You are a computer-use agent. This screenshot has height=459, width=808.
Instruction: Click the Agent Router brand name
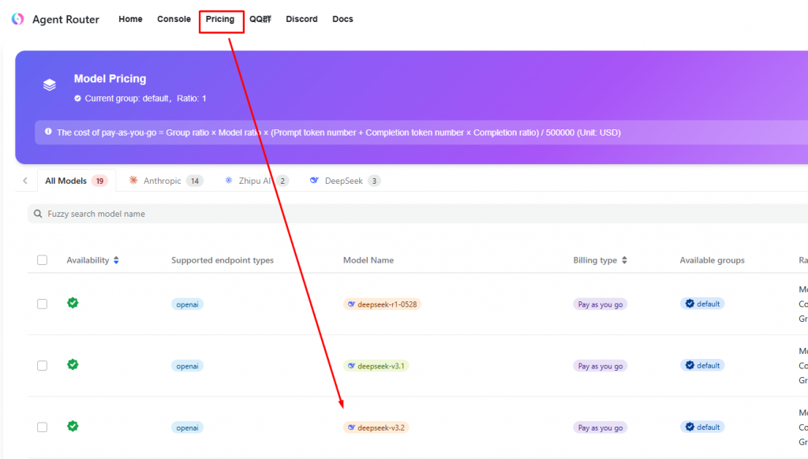pos(66,20)
